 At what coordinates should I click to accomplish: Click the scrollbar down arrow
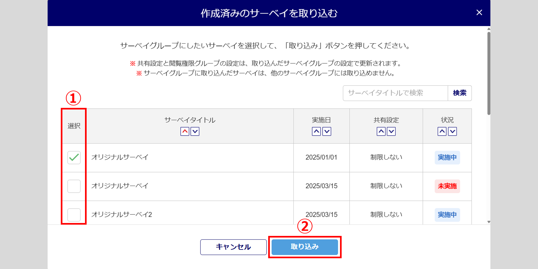pyautogui.click(x=489, y=222)
